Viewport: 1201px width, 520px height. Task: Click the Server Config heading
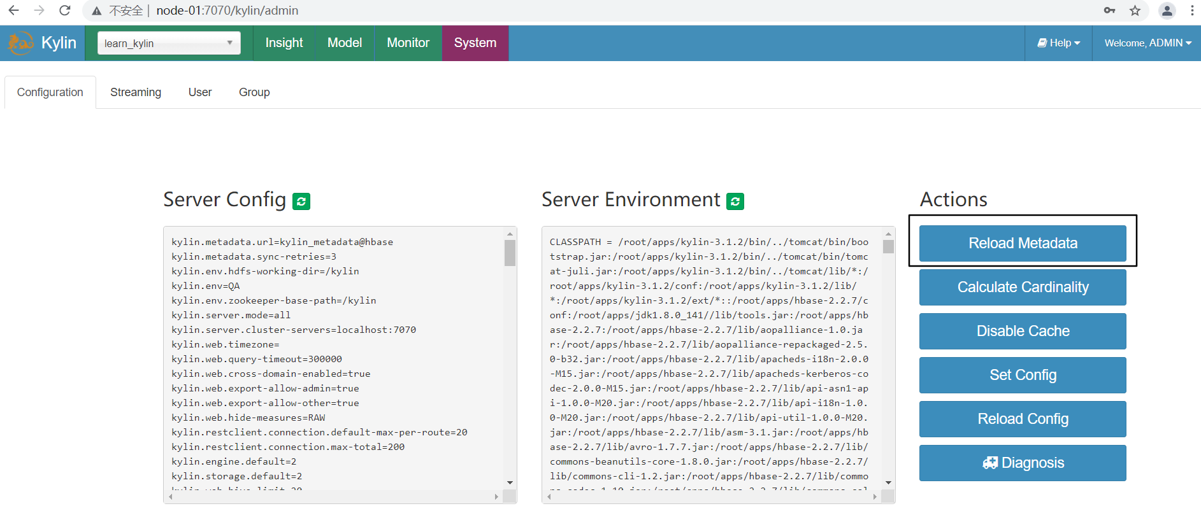[x=224, y=200]
